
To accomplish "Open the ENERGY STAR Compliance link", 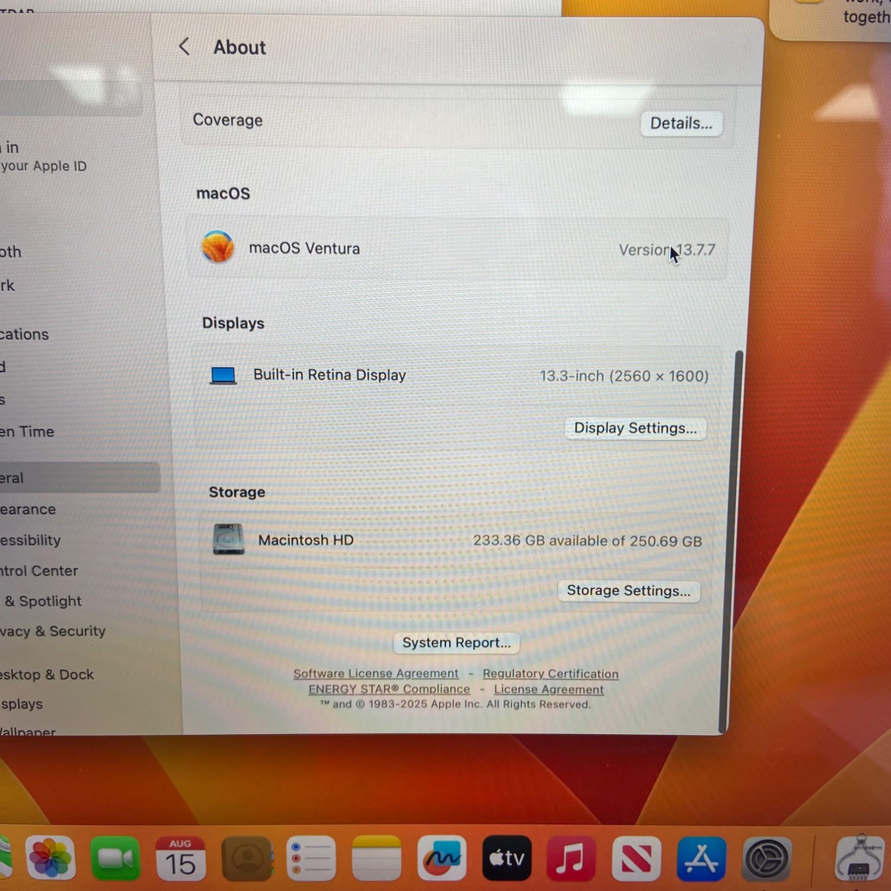I will click(389, 689).
